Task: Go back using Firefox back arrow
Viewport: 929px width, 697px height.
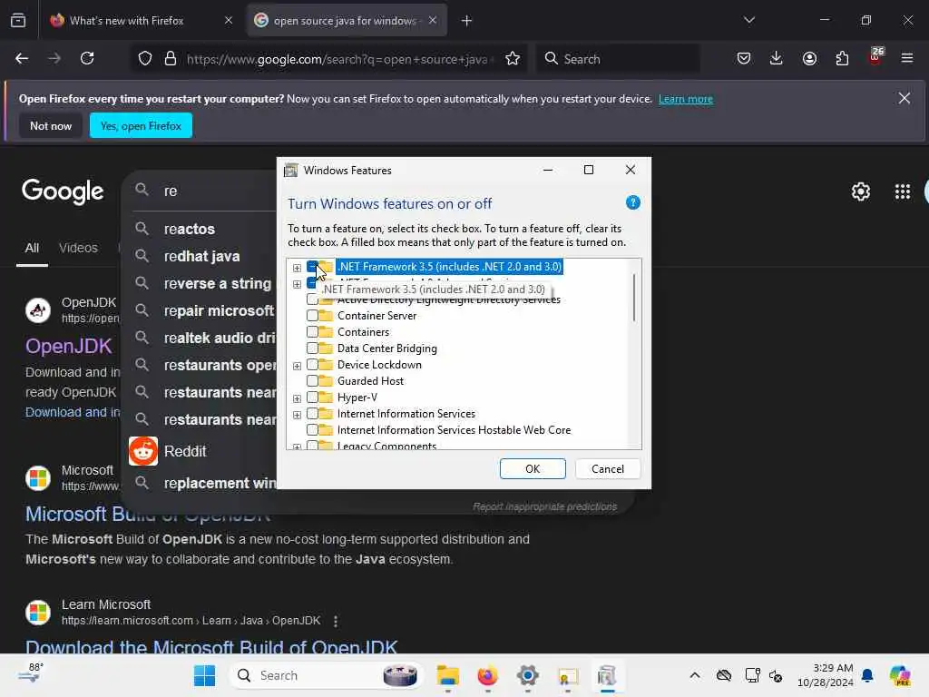Action: point(22,58)
